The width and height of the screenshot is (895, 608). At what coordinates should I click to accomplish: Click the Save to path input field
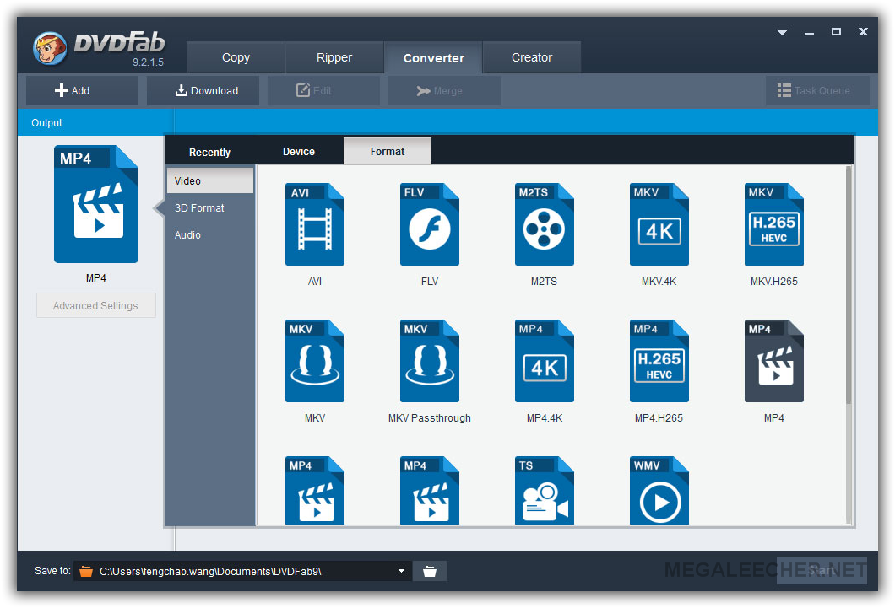click(242, 571)
